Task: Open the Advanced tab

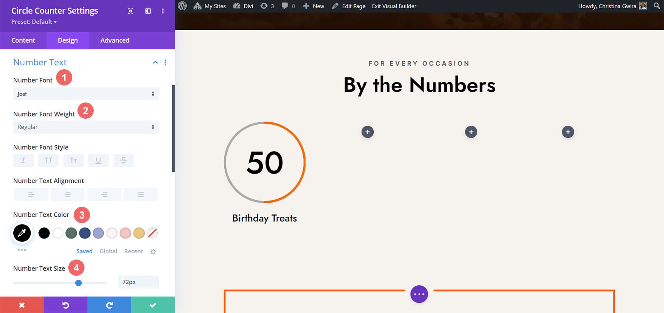Action: [115, 40]
